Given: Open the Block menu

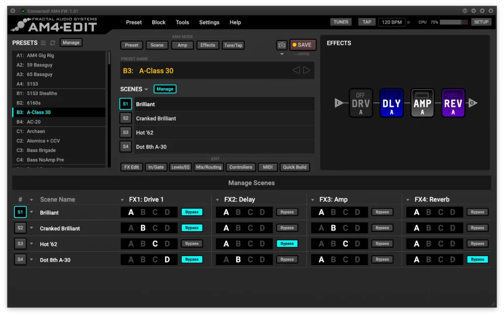Looking at the screenshot, I should coord(158,23).
